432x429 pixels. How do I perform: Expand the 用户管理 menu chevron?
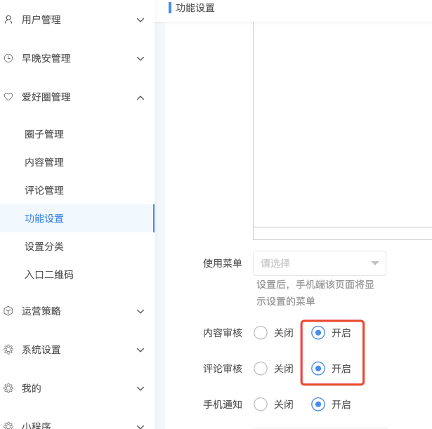[x=140, y=20]
